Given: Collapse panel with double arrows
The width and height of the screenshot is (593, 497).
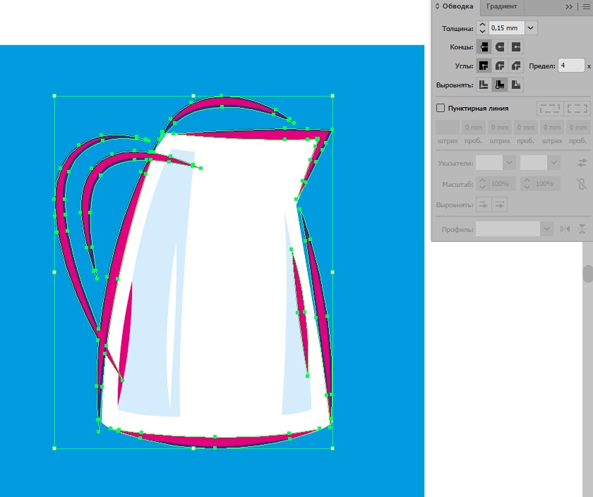Looking at the screenshot, I should click(x=569, y=6).
